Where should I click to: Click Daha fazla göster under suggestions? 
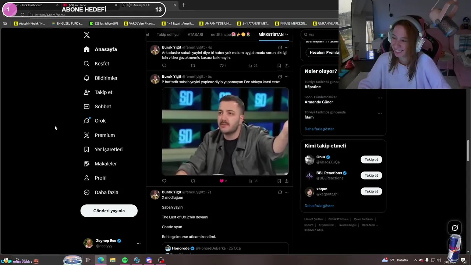tap(319, 206)
